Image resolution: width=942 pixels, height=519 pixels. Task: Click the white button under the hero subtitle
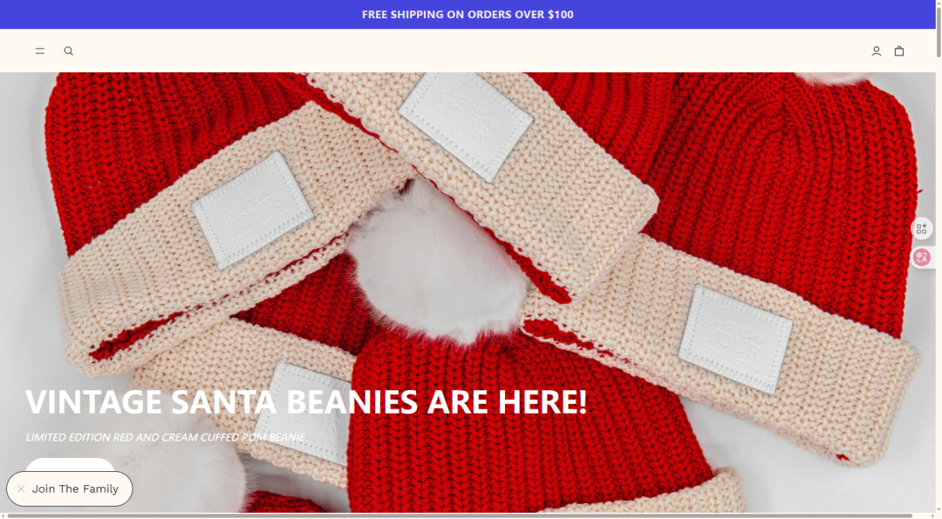(x=70, y=464)
